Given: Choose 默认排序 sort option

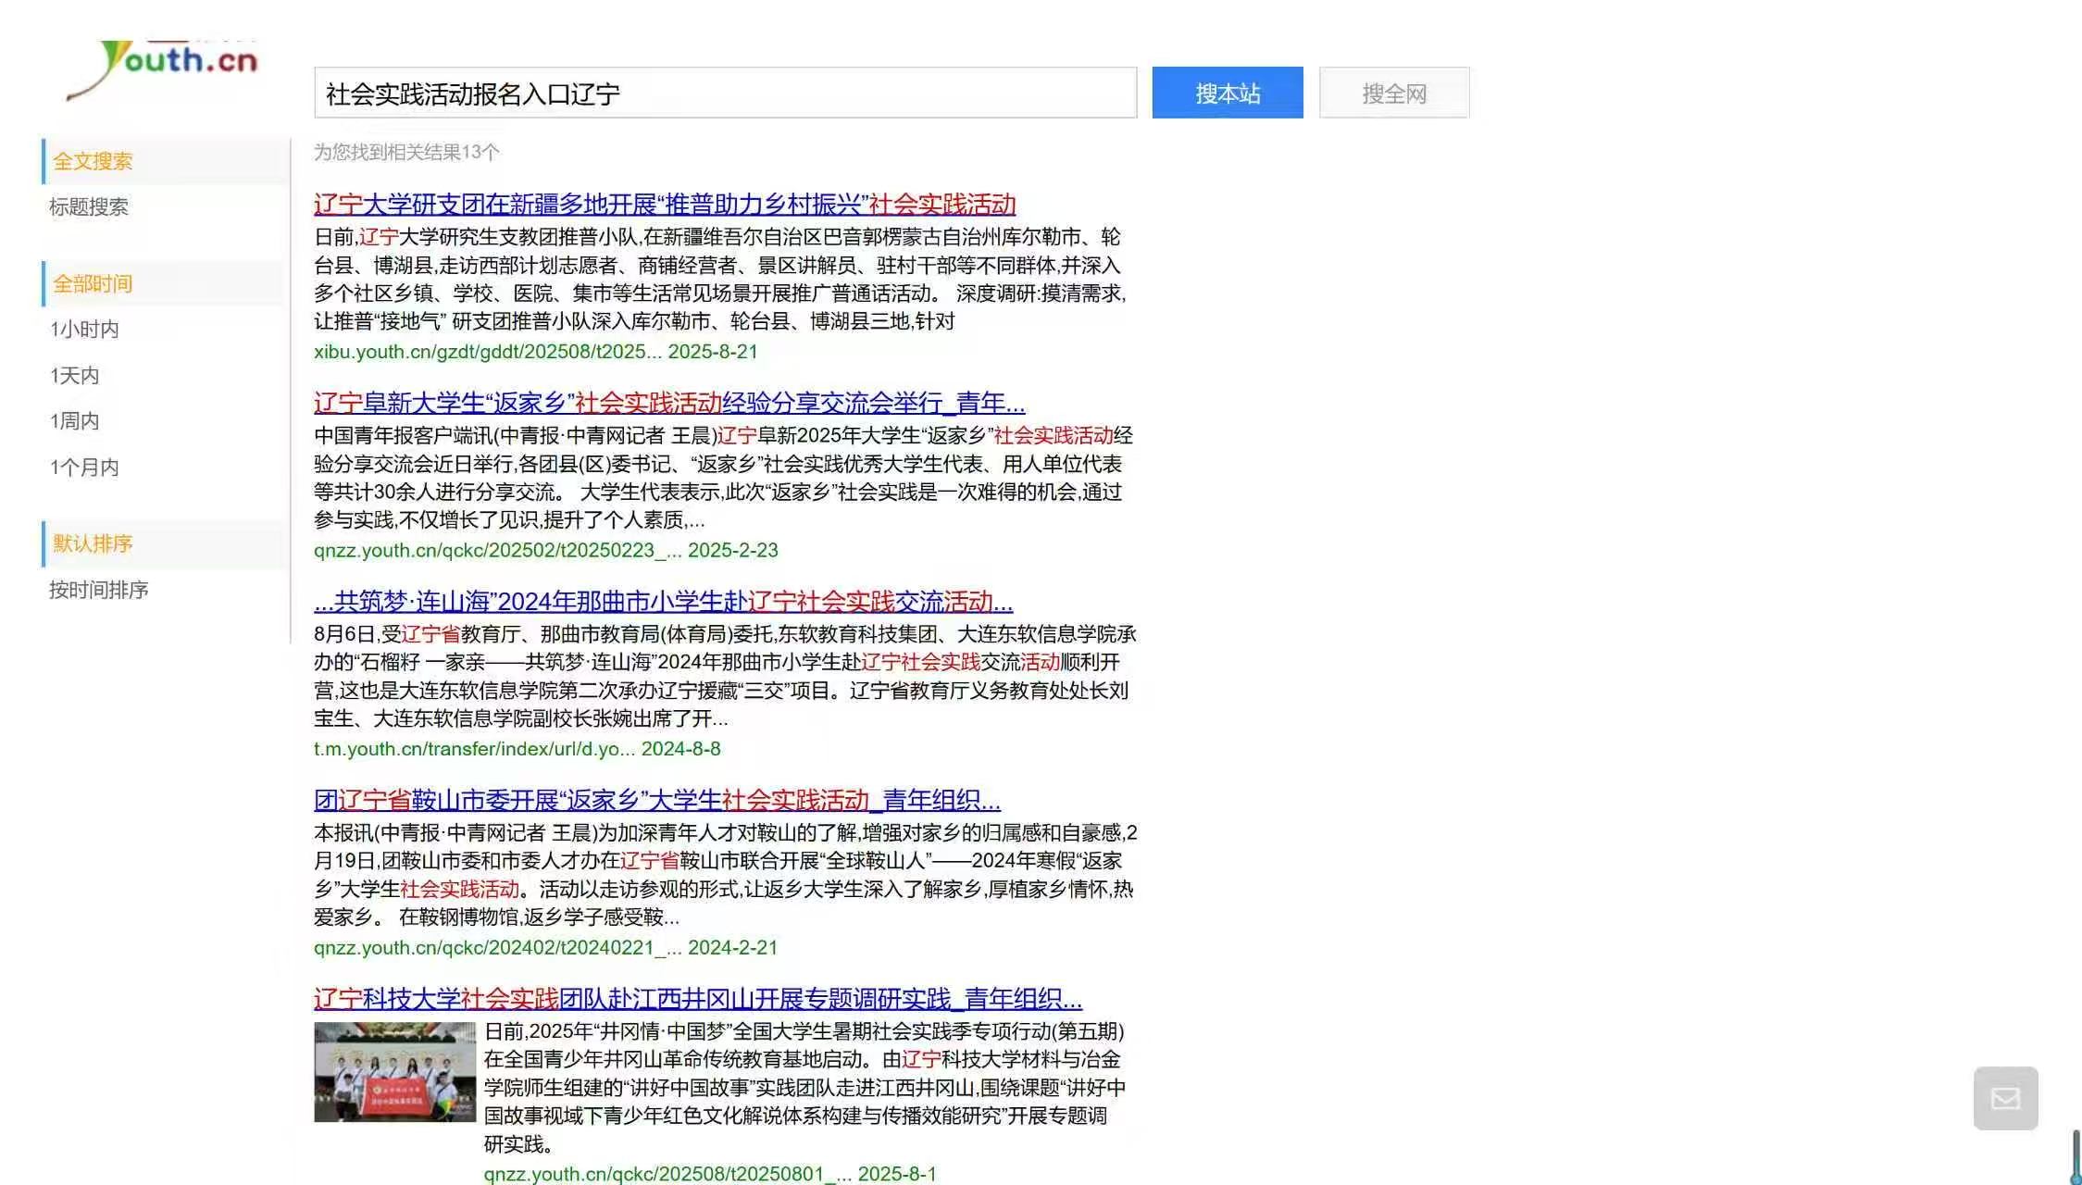Looking at the screenshot, I should [93, 543].
